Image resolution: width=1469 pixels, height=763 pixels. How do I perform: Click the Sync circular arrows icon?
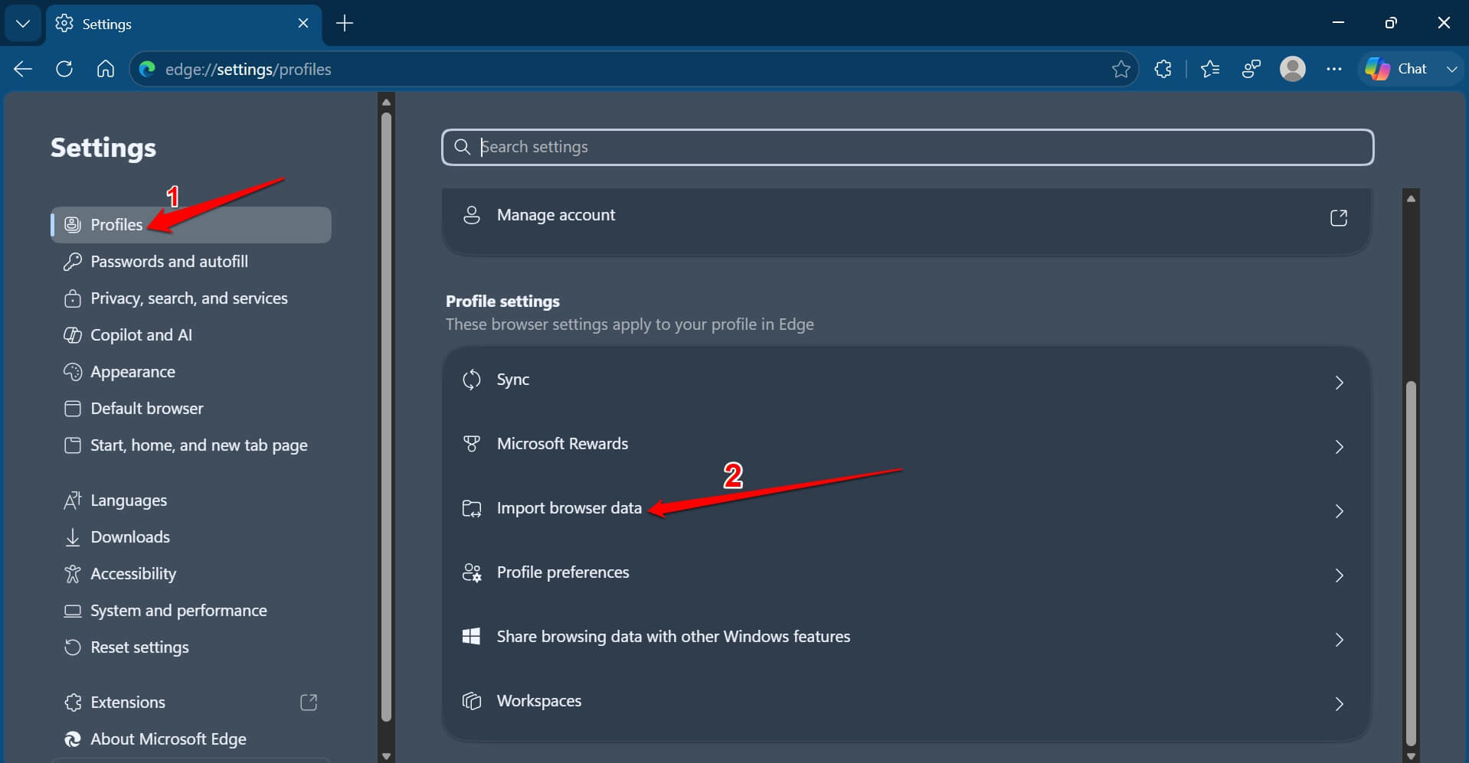pos(472,380)
